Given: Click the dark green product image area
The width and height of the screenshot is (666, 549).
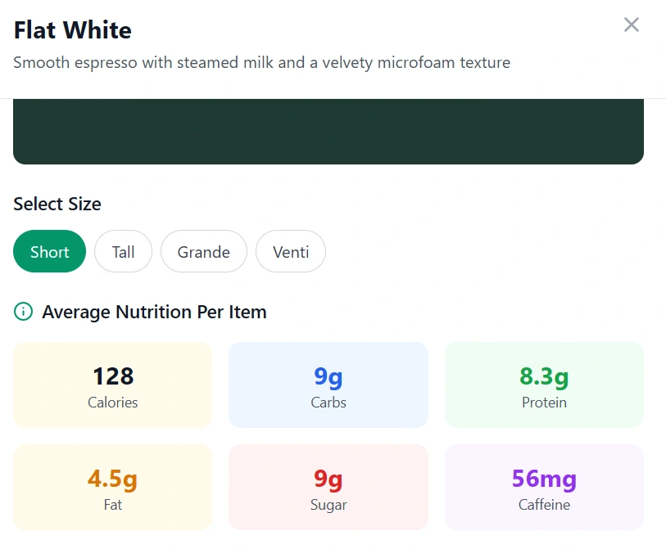Looking at the screenshot, I should [x=328, y=129].
